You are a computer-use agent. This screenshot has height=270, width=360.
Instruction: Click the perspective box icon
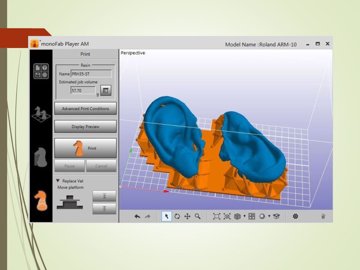point(276,216)
